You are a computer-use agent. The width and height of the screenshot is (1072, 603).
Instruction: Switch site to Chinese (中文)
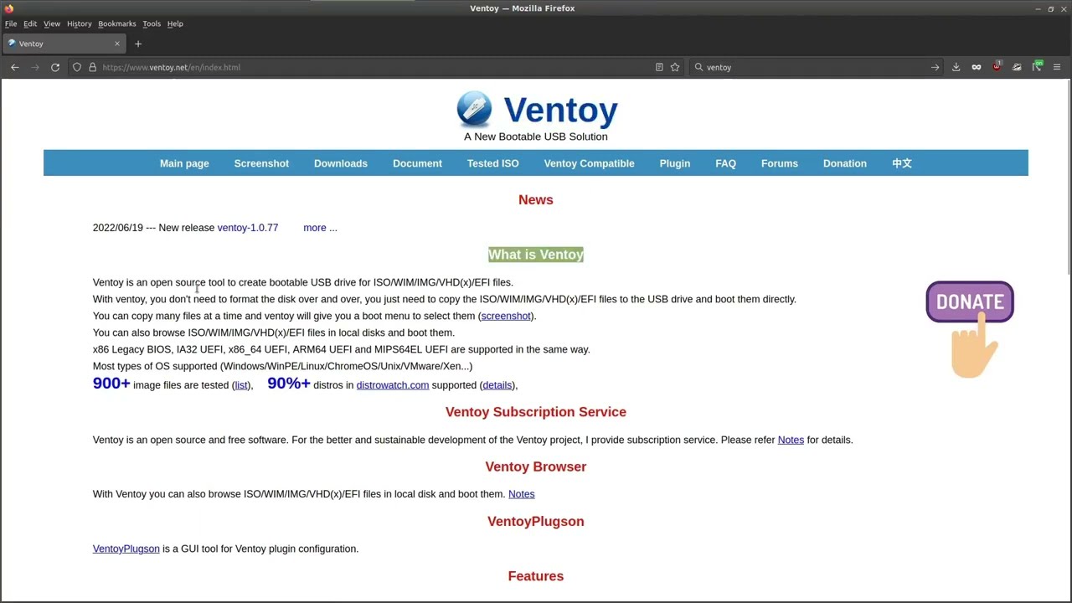(902, 163)
